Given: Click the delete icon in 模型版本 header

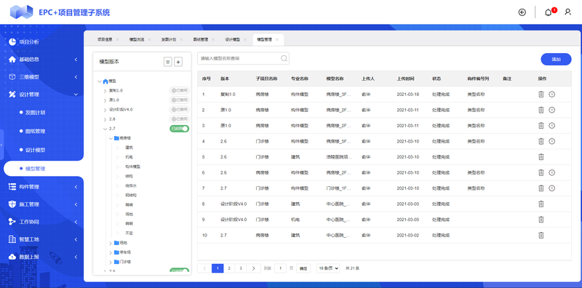Looking at the screenshot, I should point(168,62).
